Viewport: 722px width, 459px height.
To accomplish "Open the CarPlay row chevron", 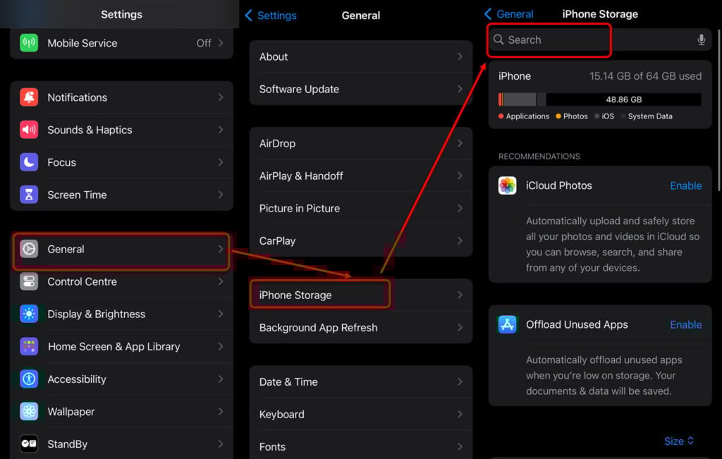I will (460, 240).
